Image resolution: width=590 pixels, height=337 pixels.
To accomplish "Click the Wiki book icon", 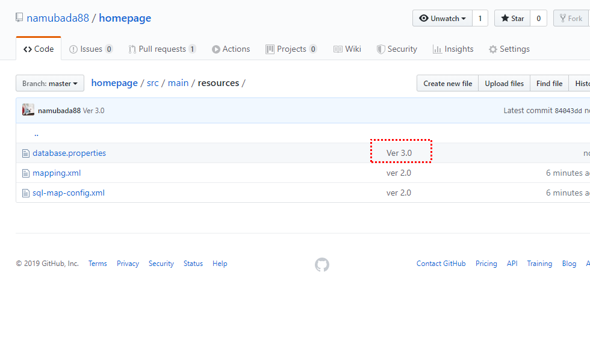I will [x=338, y=49].
